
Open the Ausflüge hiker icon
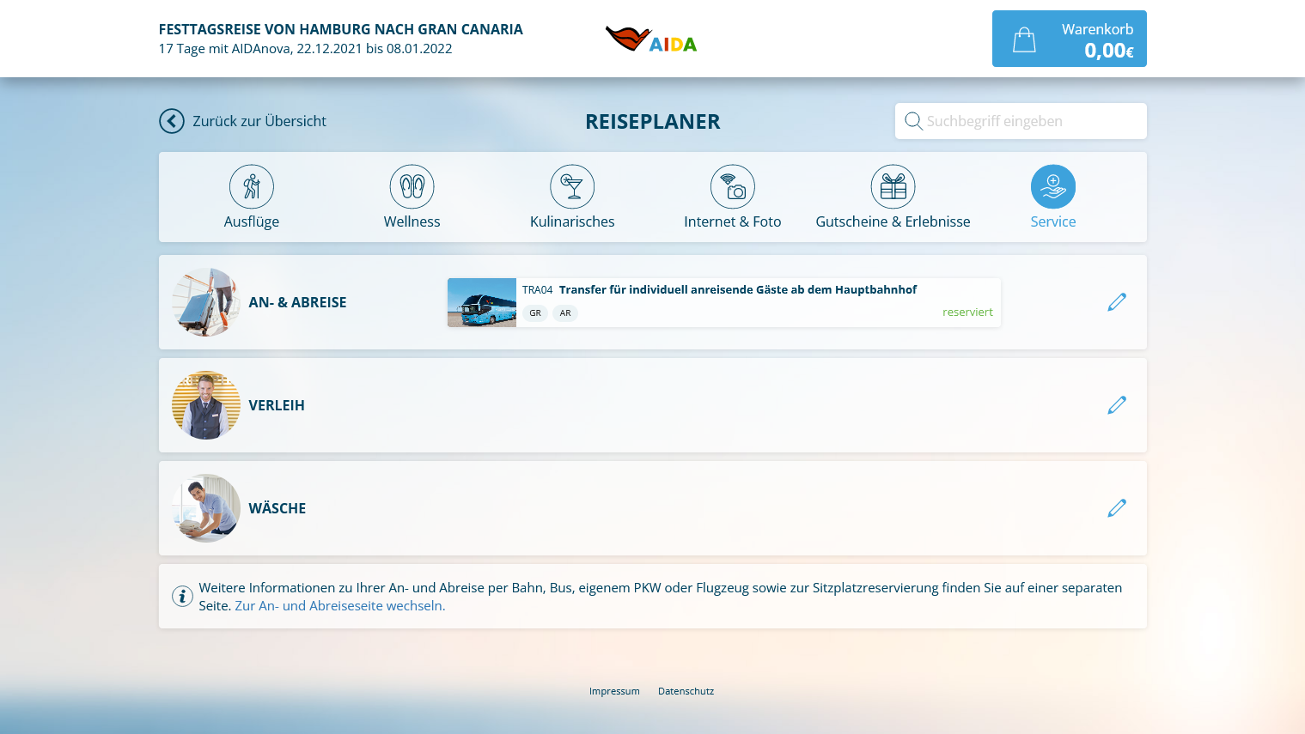[252, 187]
